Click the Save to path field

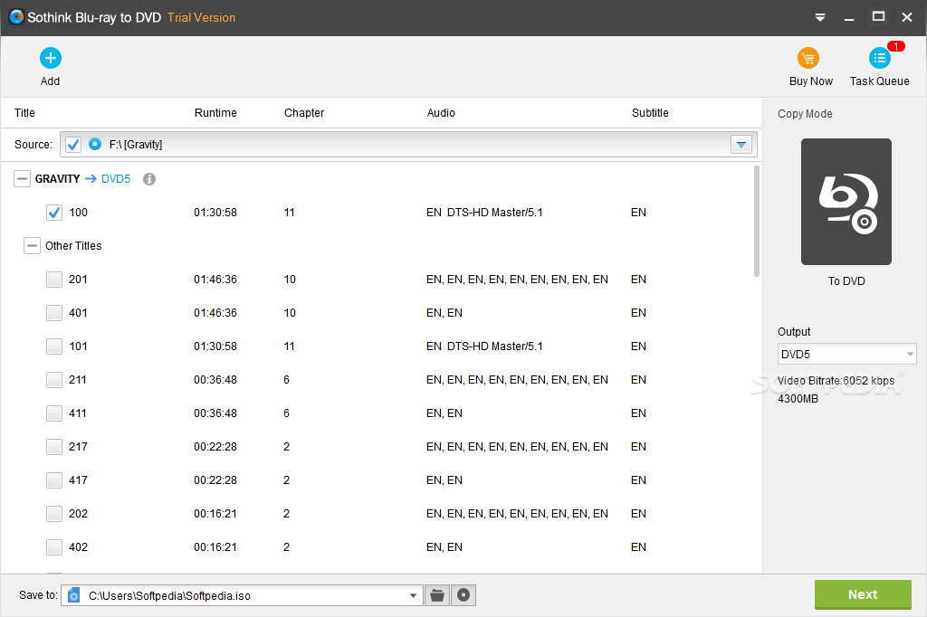pyautogui.click(x=243, y=595)
